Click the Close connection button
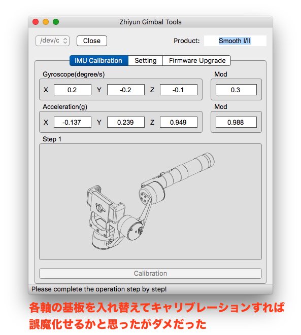This screenshot has height=335, width=301. [92, 41]
